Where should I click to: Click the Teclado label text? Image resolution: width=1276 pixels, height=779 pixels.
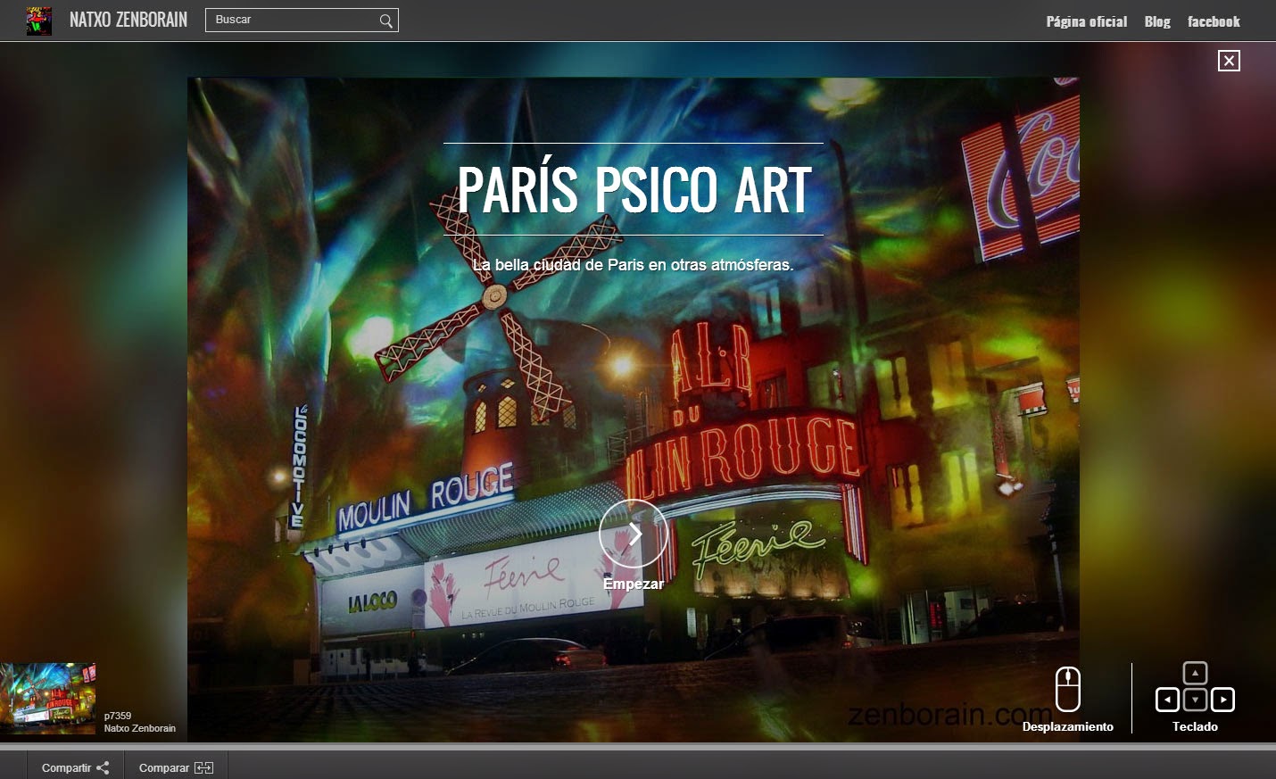pyautogui.click(x=1195, y=726)
